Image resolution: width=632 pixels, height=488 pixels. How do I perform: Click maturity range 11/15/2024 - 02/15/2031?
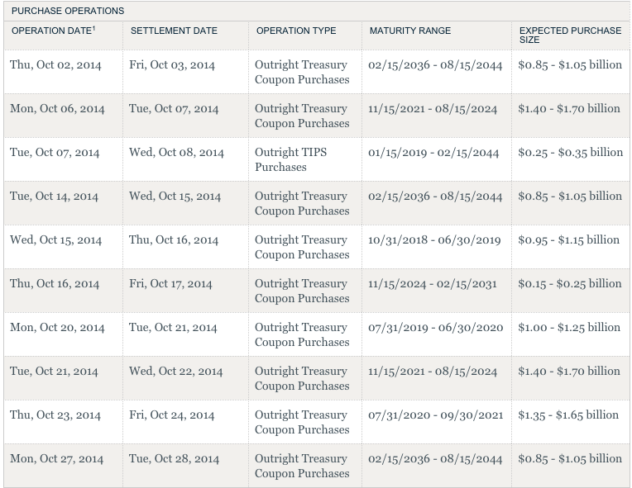(433, 284)
